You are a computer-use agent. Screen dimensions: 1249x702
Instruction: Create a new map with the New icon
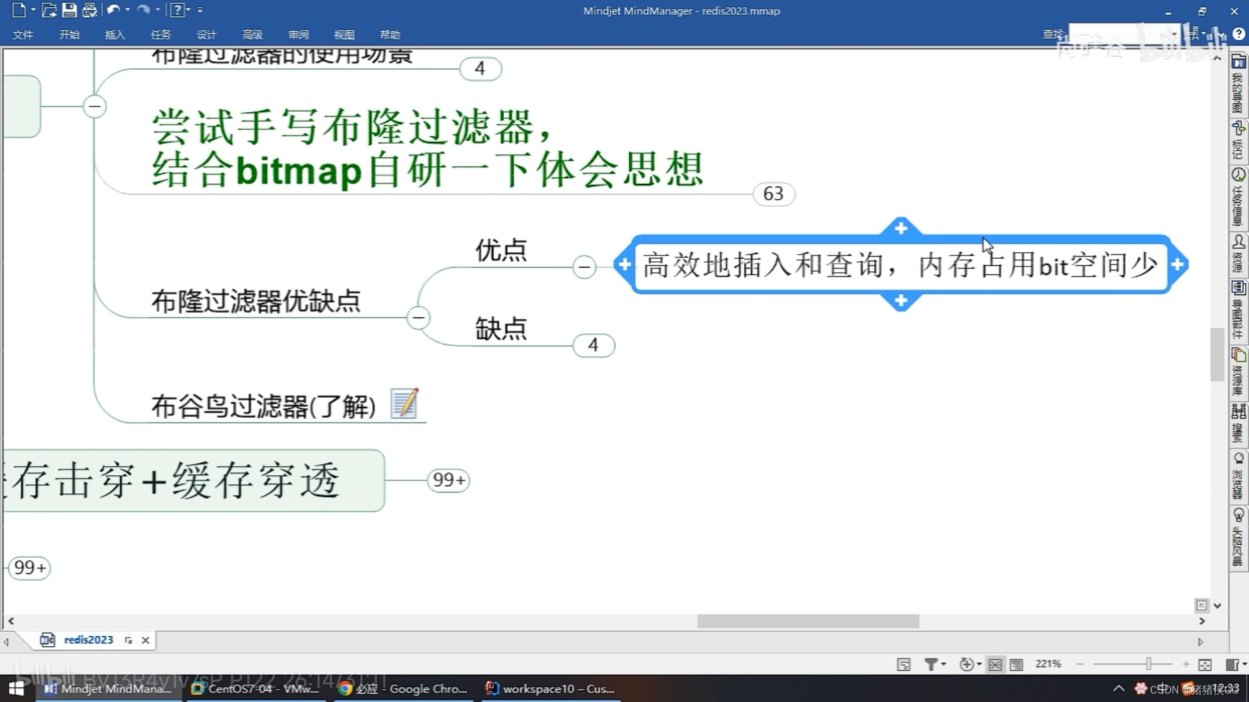click(18, 10)
